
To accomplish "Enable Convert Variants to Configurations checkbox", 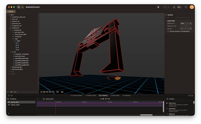I will 168,31.
